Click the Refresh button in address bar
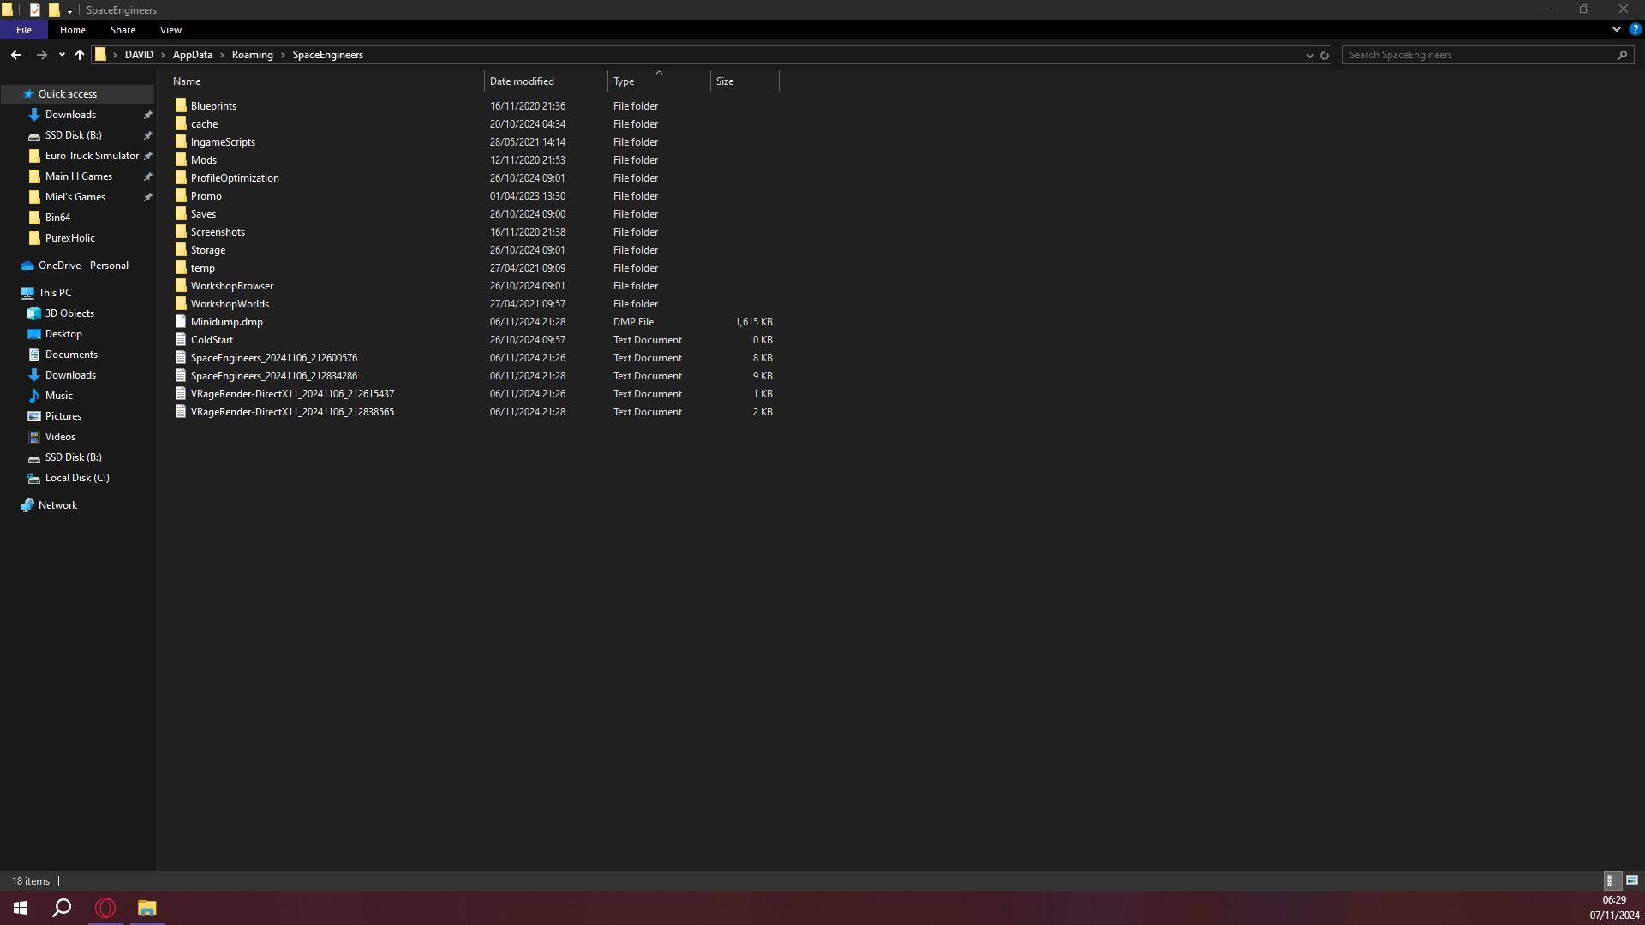 tap(1325, 55)
